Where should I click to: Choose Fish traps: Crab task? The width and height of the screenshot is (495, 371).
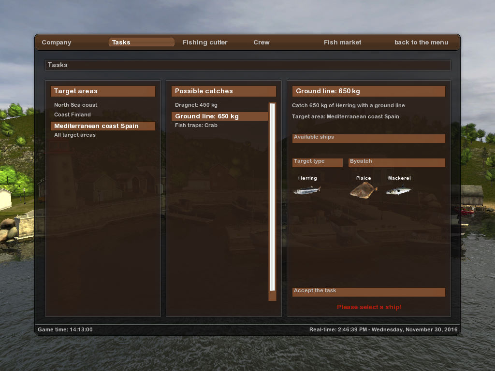click(196, 125)
